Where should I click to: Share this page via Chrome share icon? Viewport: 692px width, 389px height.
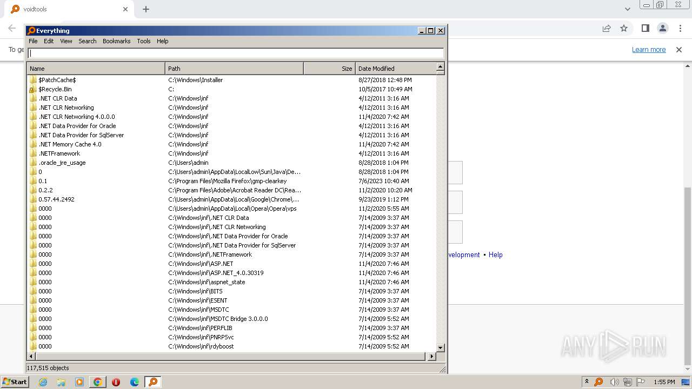607,28
